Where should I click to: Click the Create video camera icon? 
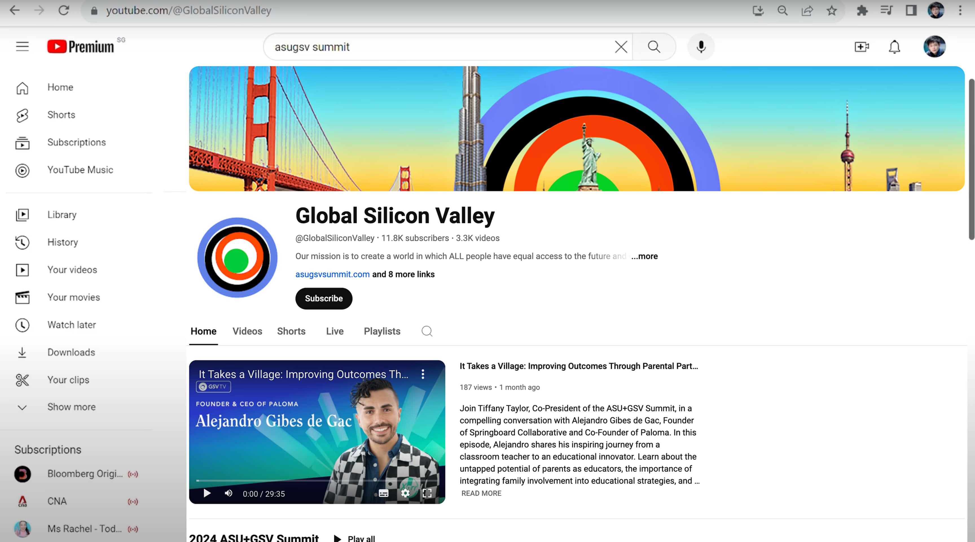click(x=862, y=47)
